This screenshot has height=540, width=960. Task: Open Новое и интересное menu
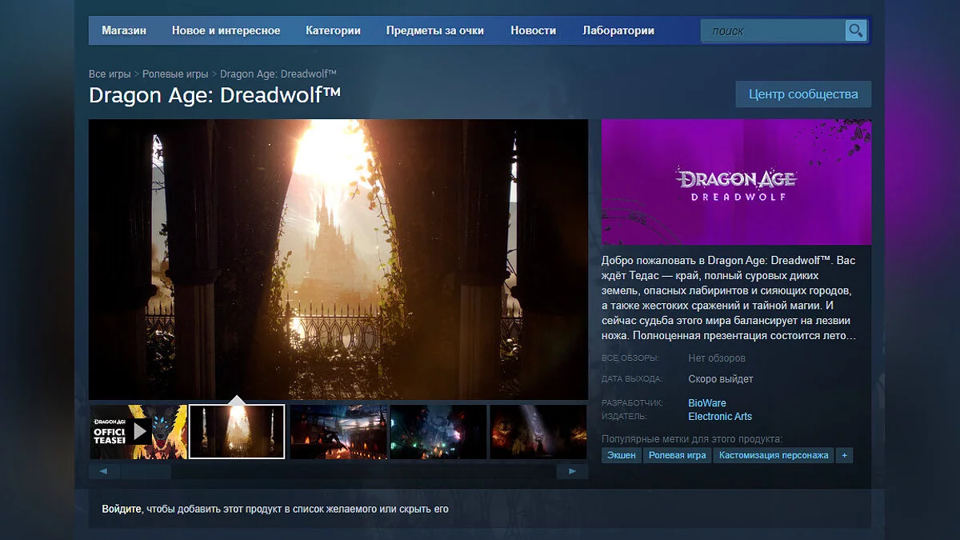click(x=226, y=30)
